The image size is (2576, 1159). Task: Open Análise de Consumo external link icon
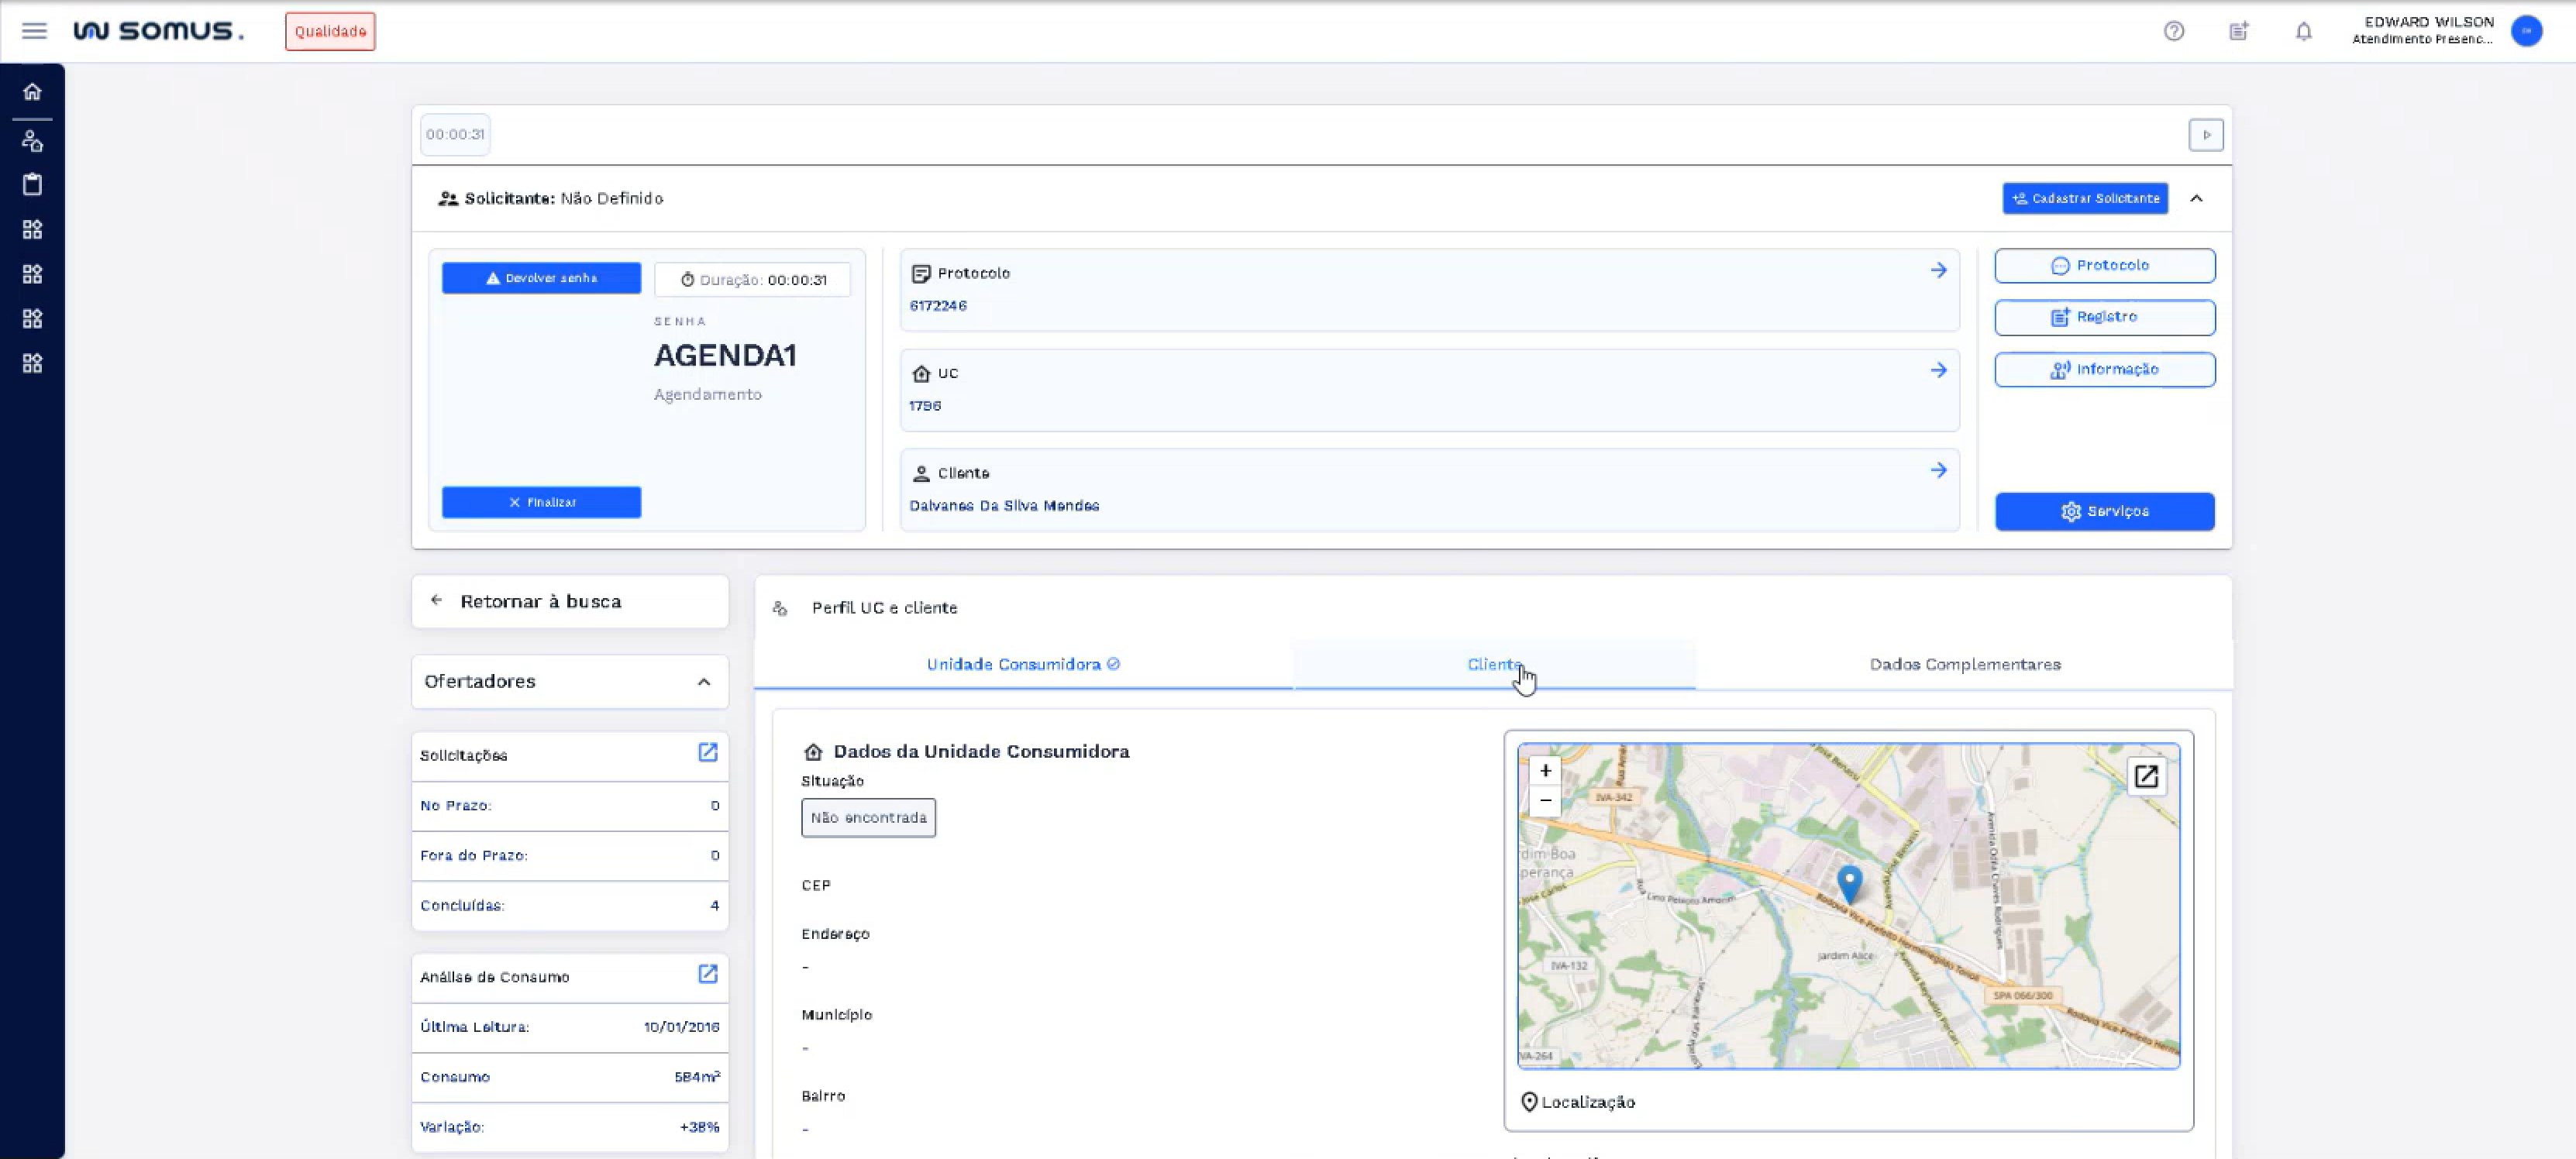pos(707,975)
